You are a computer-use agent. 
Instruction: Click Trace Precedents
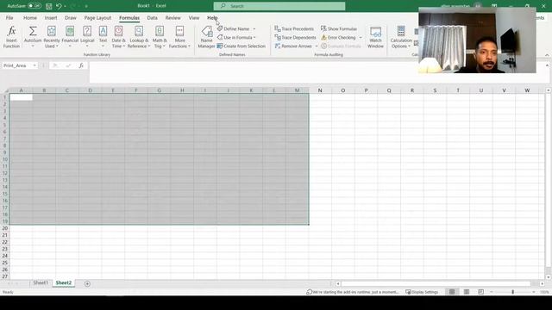(x=294, y=28)
